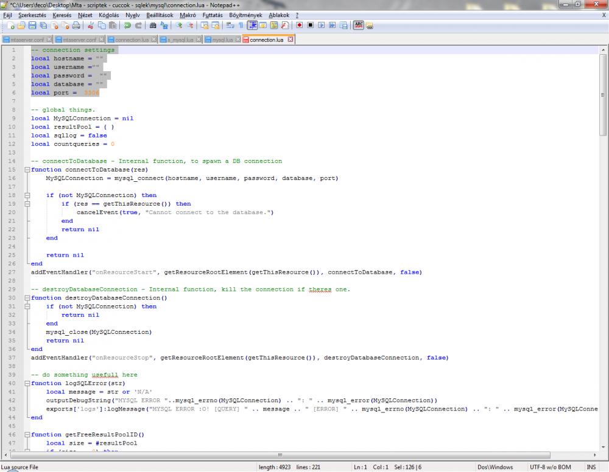This screenshot has height=472, width=609.
Task: Collapse the connectToDatabase function fold marker
Action: [x=27, y=170]
